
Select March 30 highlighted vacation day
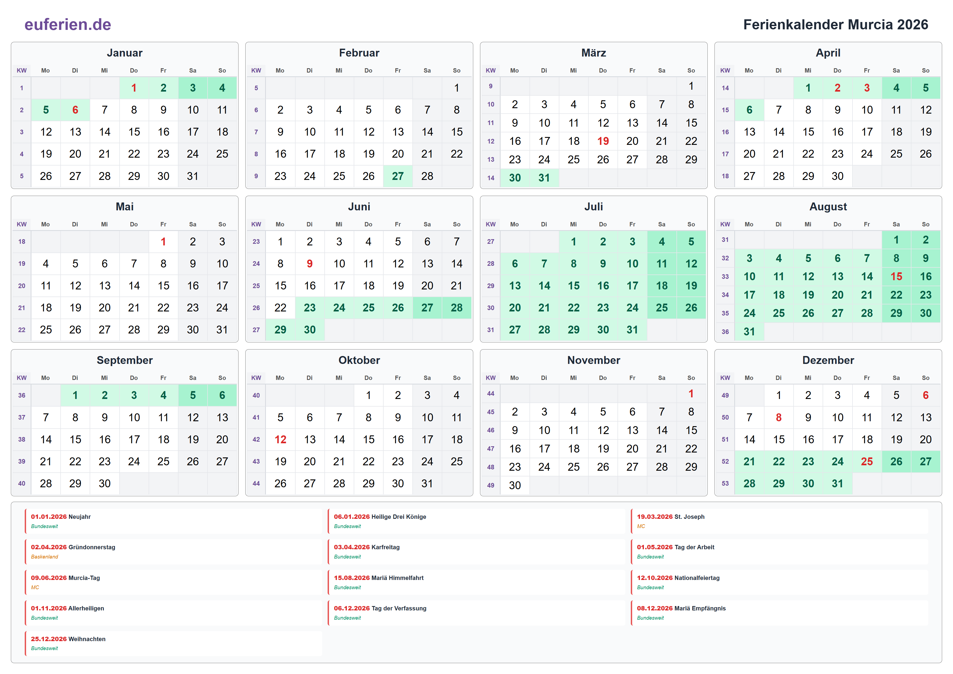(x=515, y=178)
